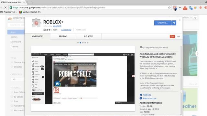This screenshot has width=207, height=116.
Task: Go to next extension with right arrow
Action: coord(197,53)
